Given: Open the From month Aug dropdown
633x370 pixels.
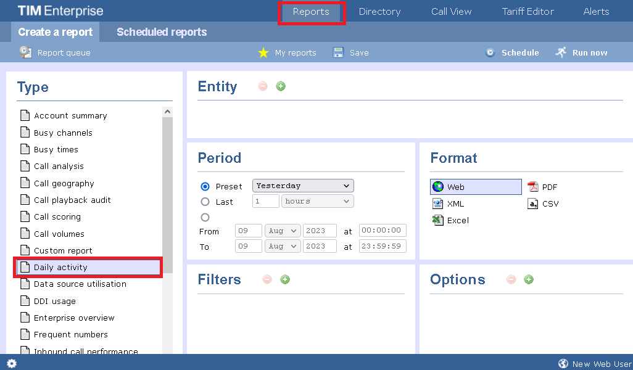Looking at the screenshot, I should [282, 231].
